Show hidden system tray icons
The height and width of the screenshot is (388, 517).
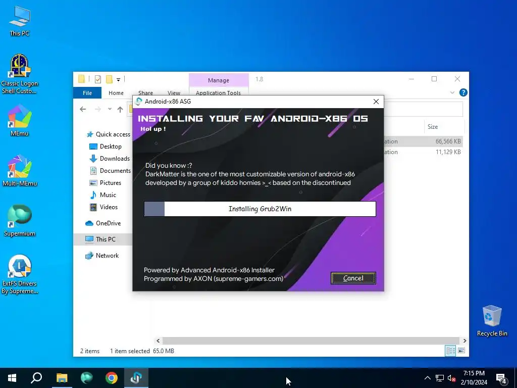pos(427,378)
